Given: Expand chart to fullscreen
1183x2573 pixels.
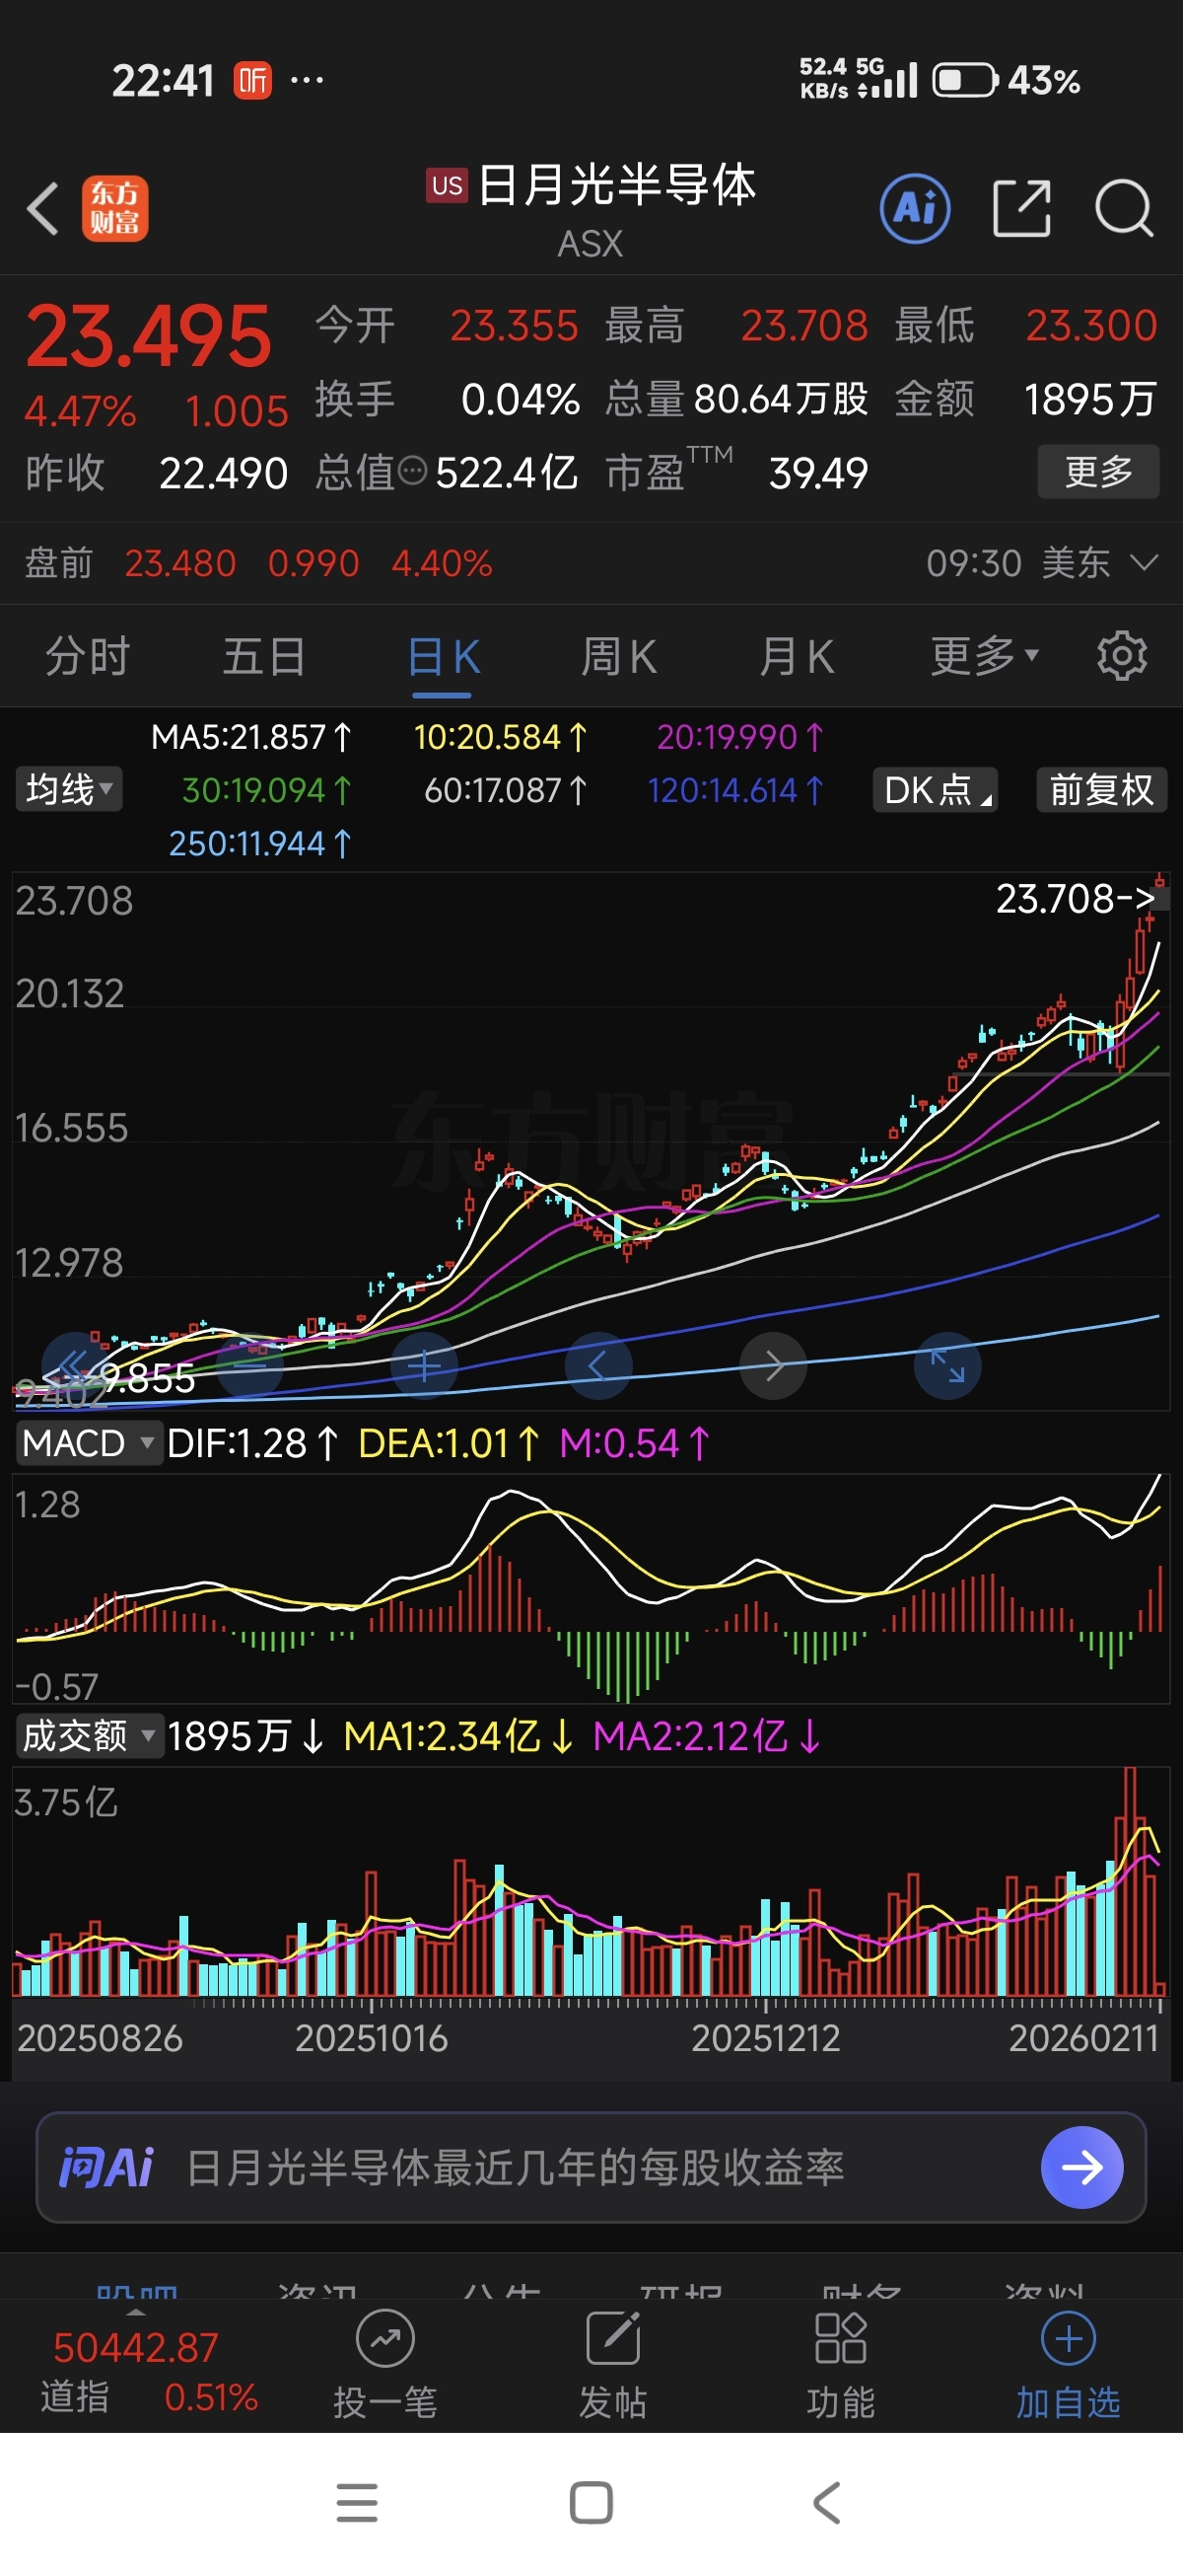Looking at the screenshot, I should click(x=947, y=1365).
